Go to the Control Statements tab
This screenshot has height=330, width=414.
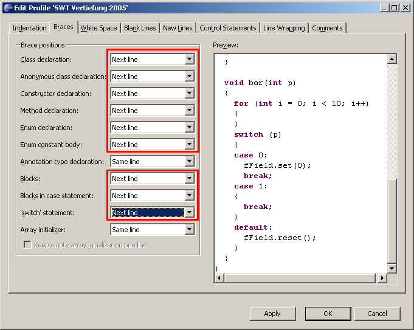(x=227, y=28)
